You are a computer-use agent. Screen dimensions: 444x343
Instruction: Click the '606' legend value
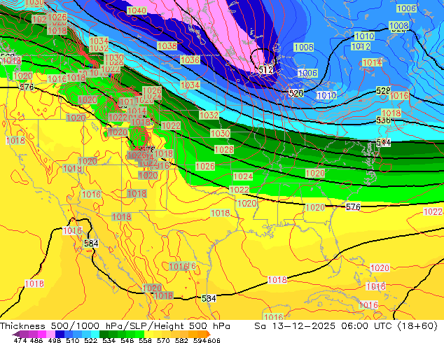click(214, 340)
